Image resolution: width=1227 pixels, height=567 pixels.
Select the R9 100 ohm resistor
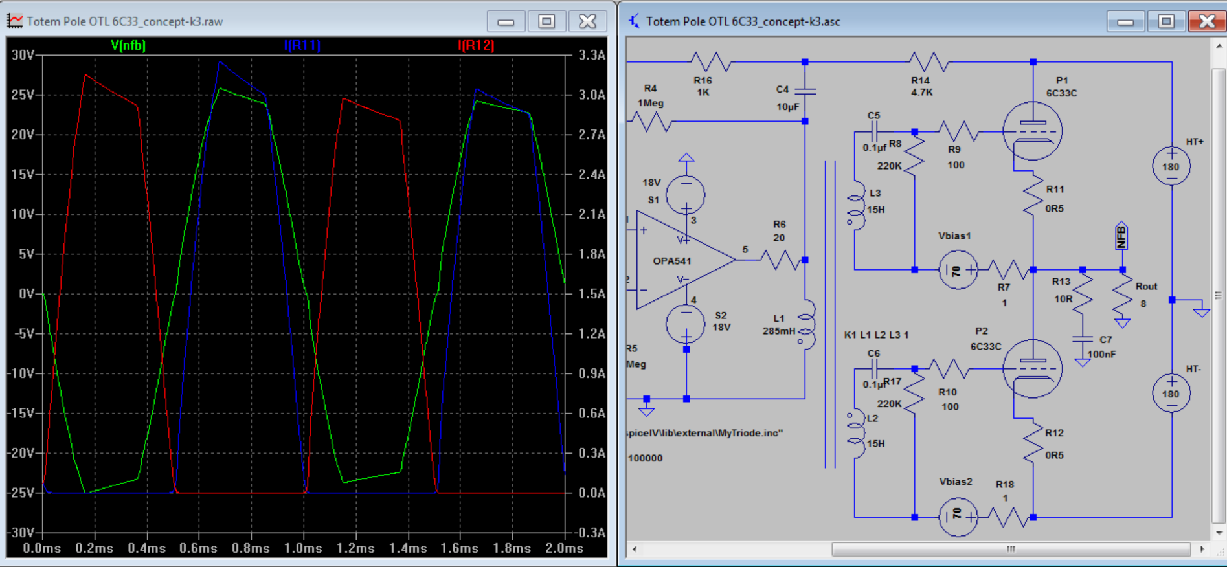[958, 132]
